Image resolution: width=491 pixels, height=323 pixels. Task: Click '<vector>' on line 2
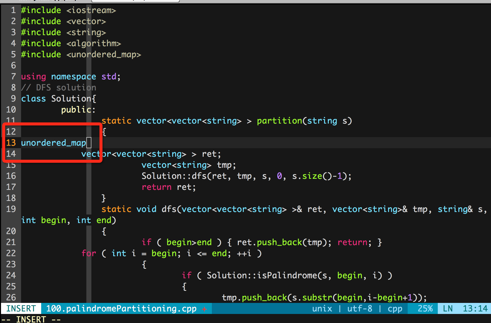(86, 21)
